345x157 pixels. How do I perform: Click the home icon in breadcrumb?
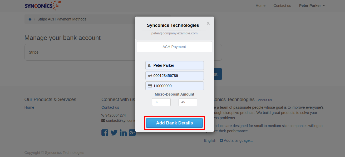pyautogui.click(x=30, y=19)
